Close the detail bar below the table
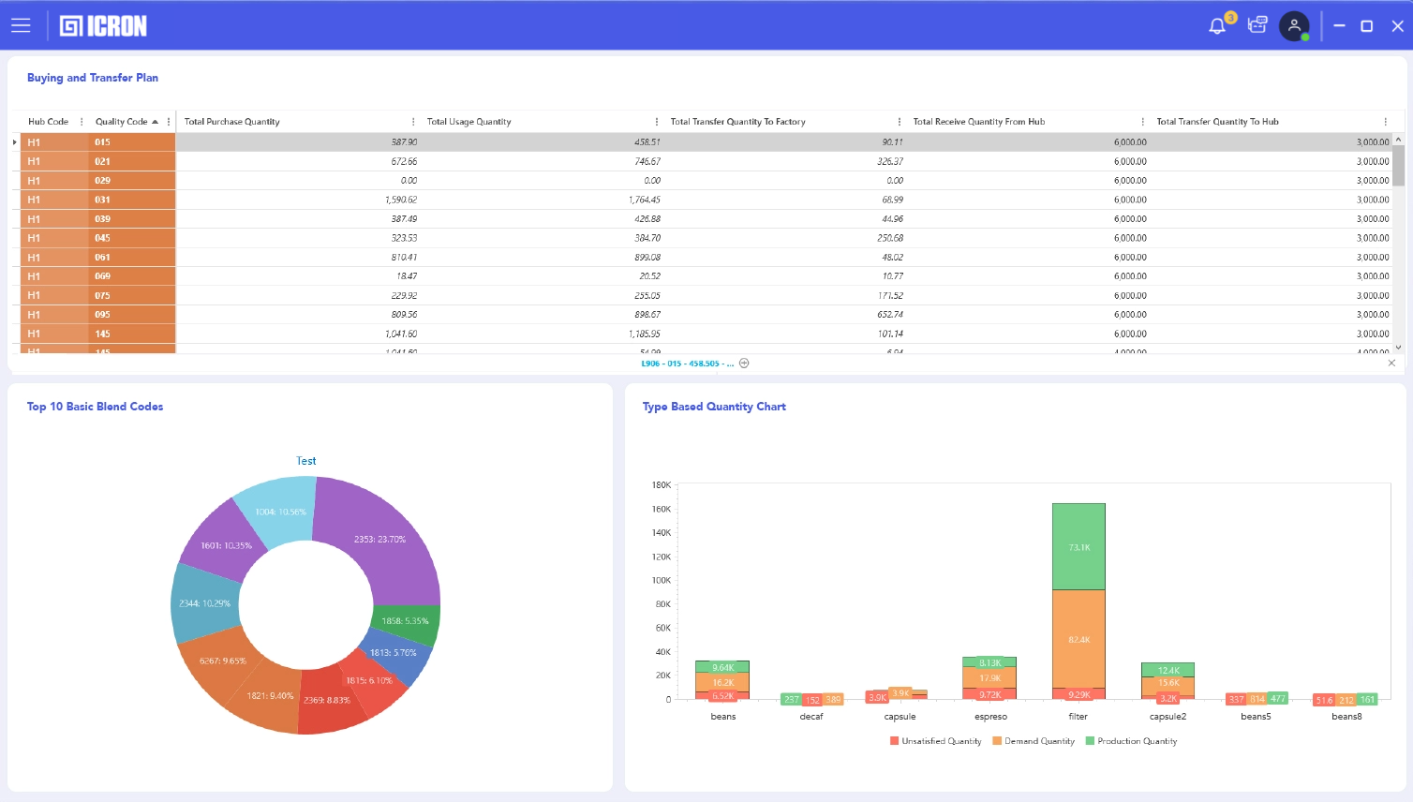 click(1391, 364)
